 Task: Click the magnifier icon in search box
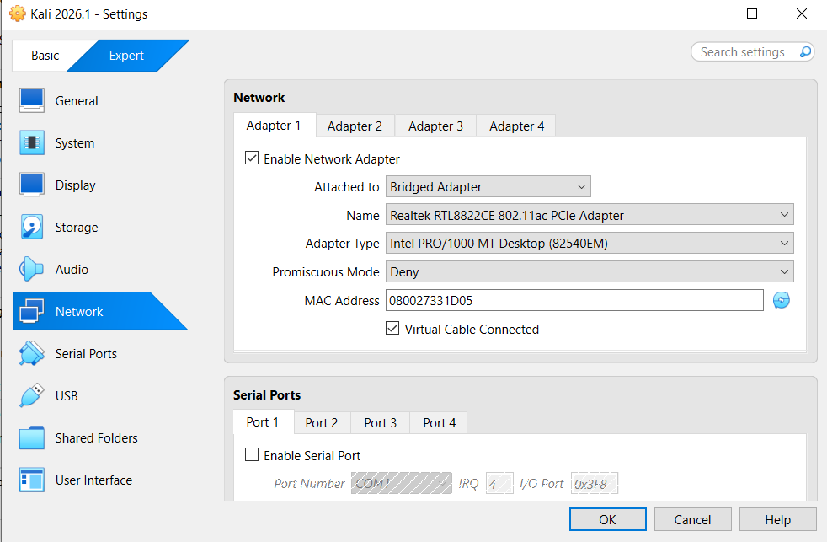click(805, 52)
